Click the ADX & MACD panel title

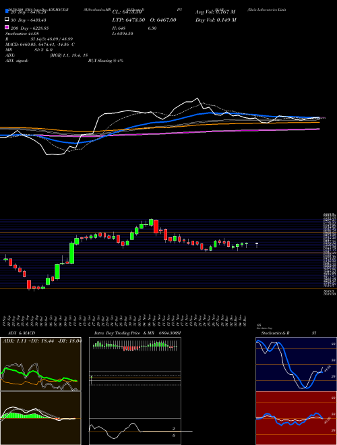coord(22,333)
